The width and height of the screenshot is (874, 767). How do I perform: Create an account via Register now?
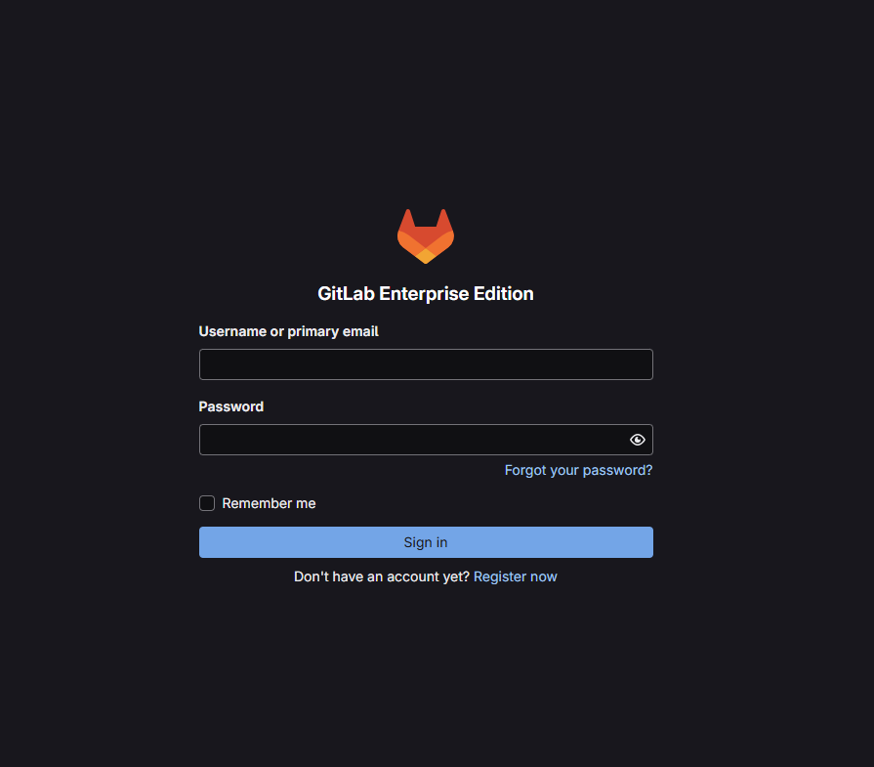[x=515, y=576]
